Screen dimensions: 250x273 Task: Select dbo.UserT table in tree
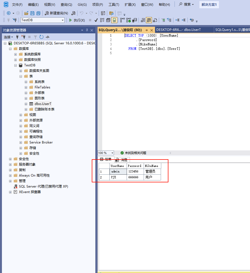pyautogui.click(x=43, y=104)
